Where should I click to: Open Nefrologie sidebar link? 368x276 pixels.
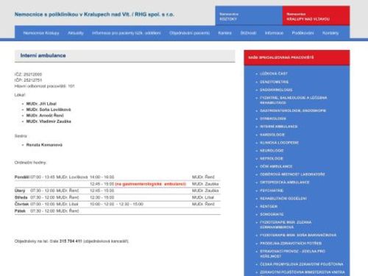(x=272, y=158)
